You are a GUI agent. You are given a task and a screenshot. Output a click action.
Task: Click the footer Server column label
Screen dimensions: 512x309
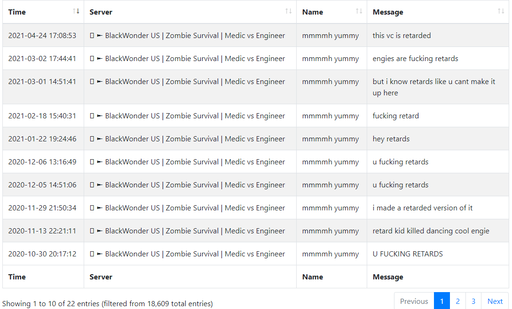101,277
